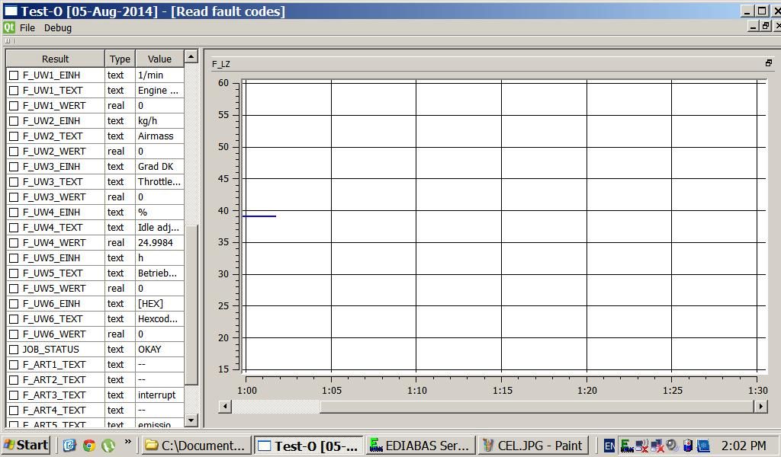Click the results list scroll up arrow
This screenshot has height=457, width=781.
point(191,57)
